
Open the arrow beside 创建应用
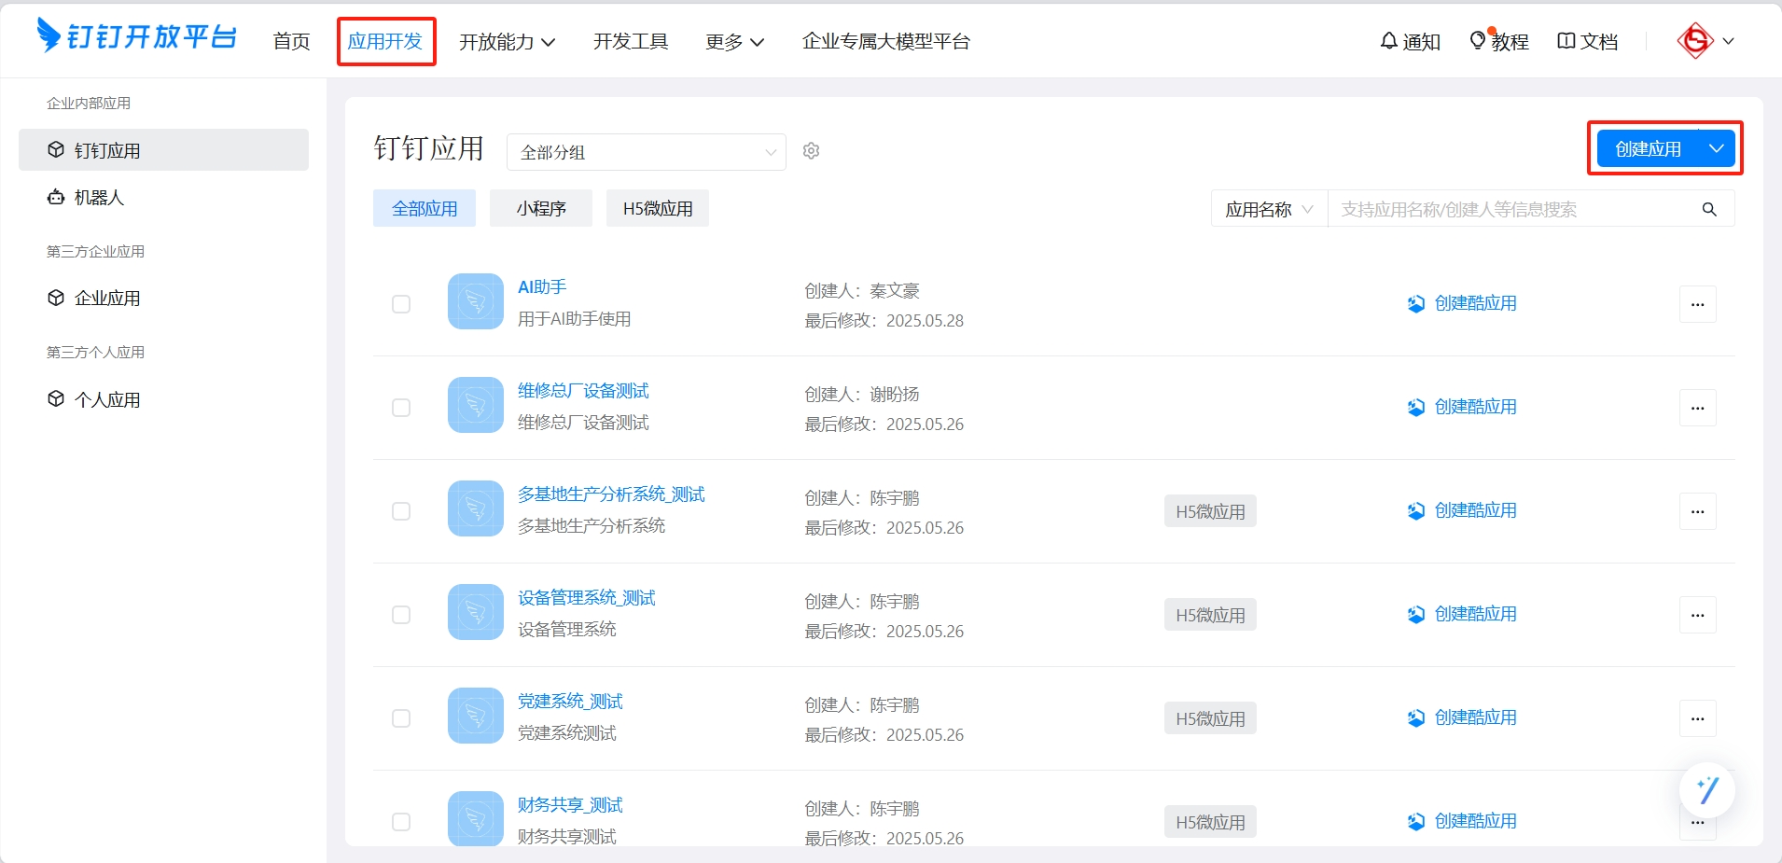(x=1717, y=148)
